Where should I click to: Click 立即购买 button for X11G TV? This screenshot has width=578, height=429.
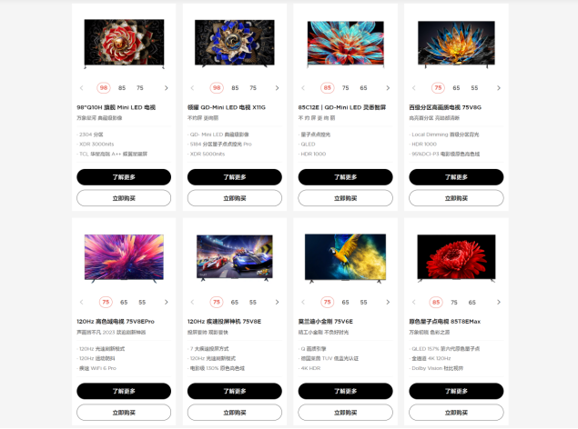tap(235, 198)
